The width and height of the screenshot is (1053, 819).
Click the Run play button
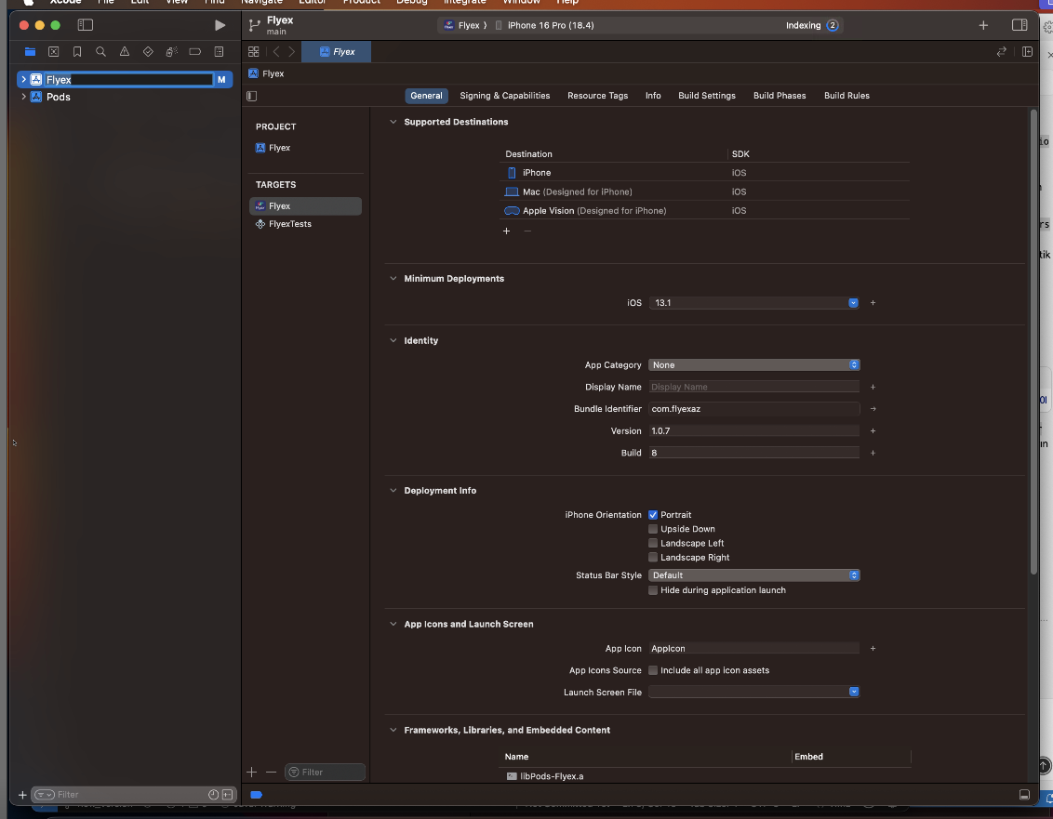[x=220, y=25]
